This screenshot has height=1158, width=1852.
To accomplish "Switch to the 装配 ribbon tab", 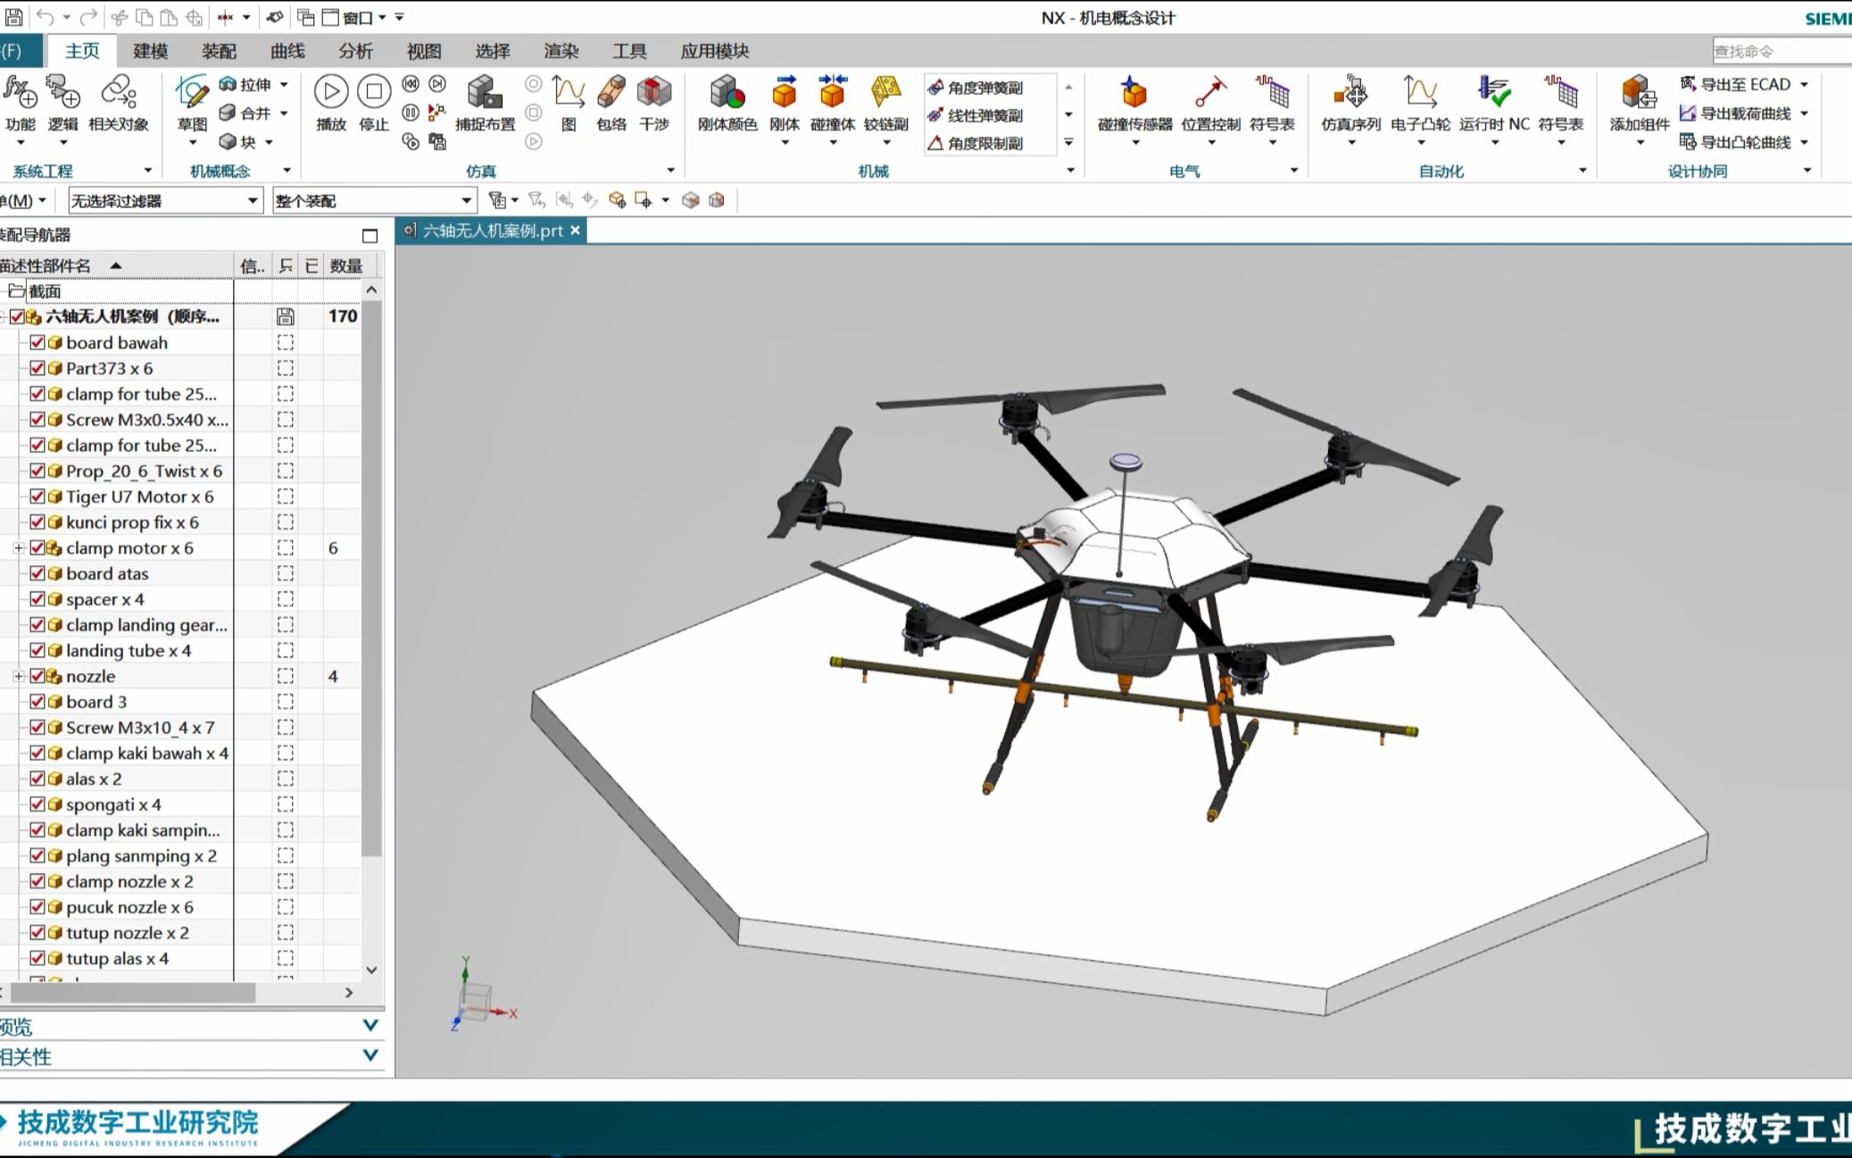I will tap(219, 51).
